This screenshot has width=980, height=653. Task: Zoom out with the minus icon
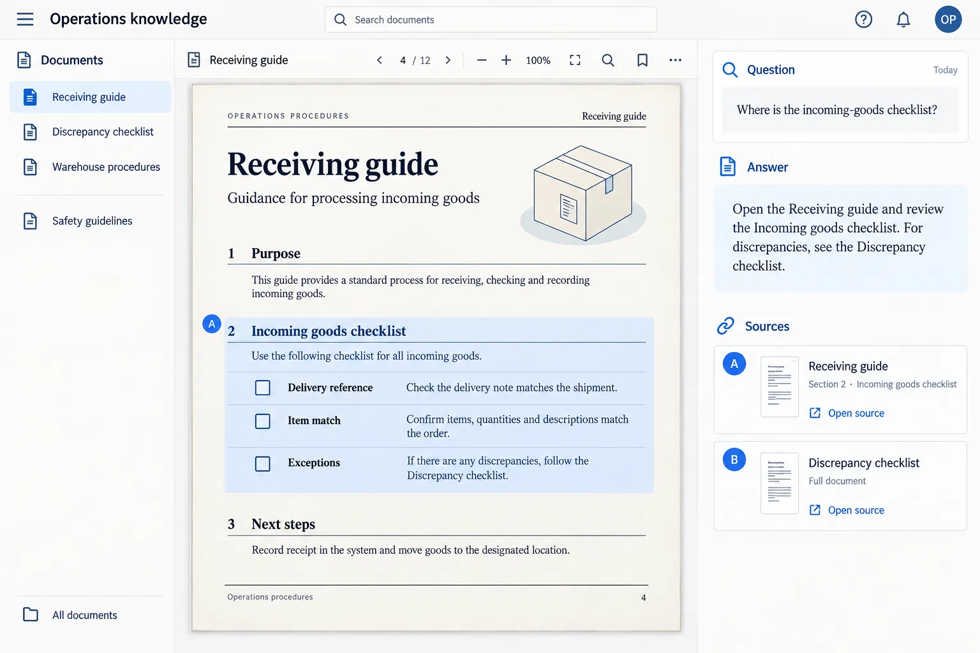click(x=482, y=60)
